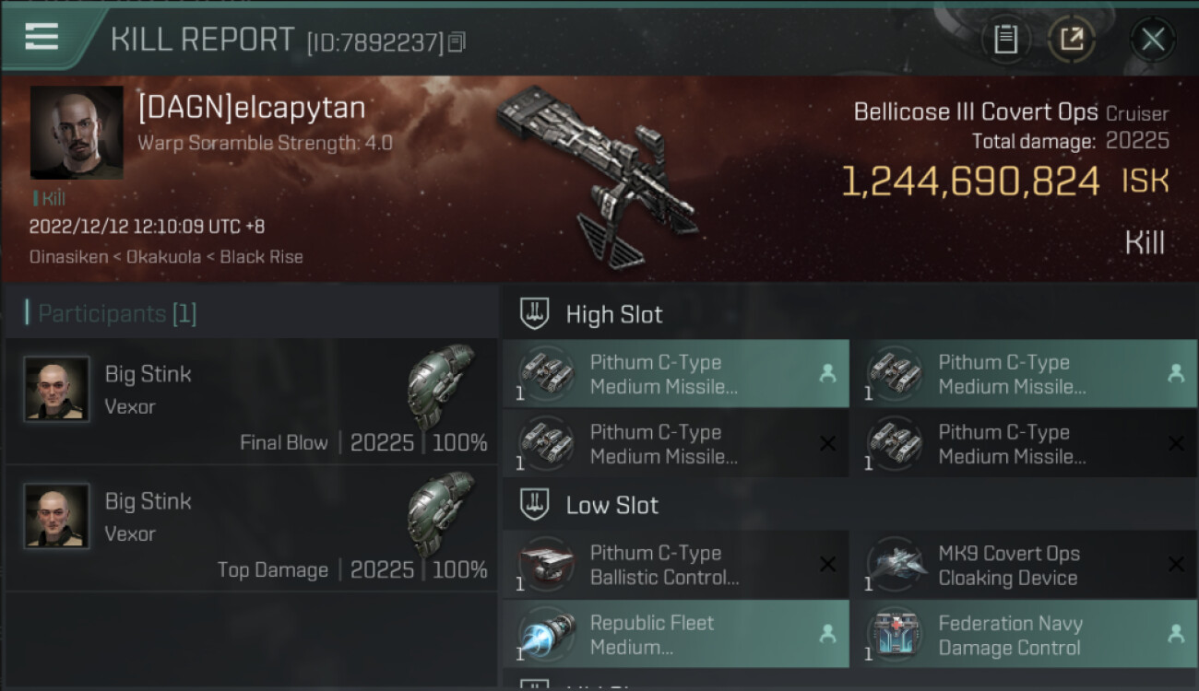Click the Vexor ship icon in Top Damage row

point(441,514)
